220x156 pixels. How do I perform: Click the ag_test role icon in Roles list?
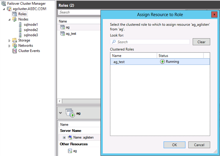[62, 34]
